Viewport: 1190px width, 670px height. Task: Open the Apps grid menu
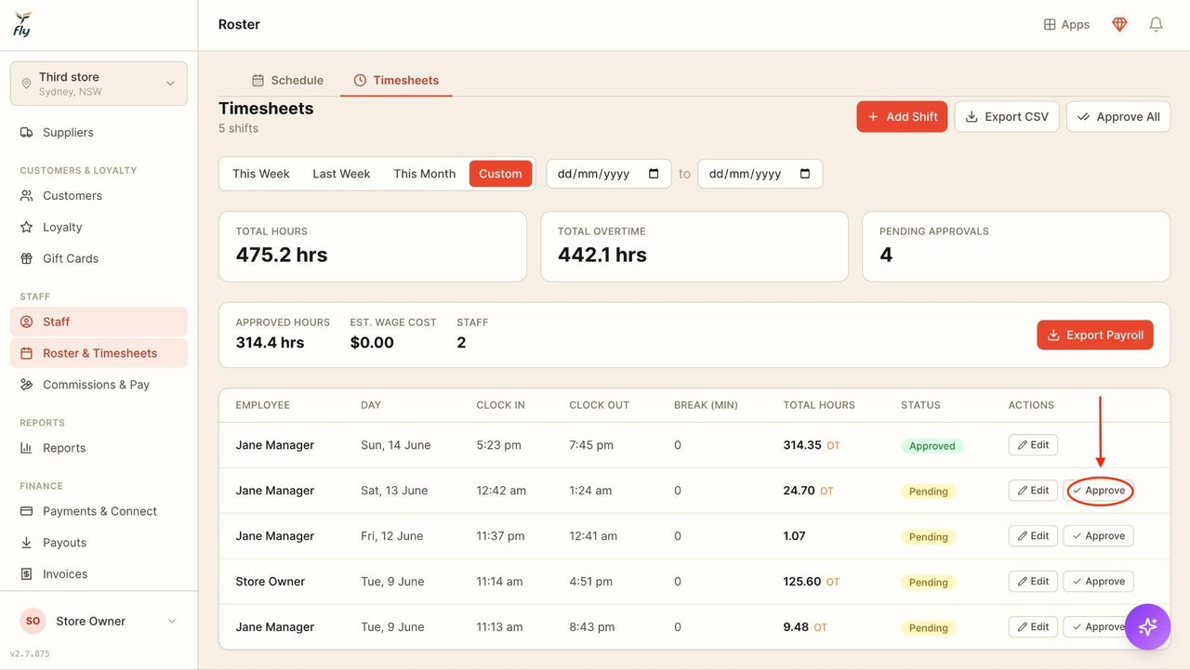[1066, 24]
